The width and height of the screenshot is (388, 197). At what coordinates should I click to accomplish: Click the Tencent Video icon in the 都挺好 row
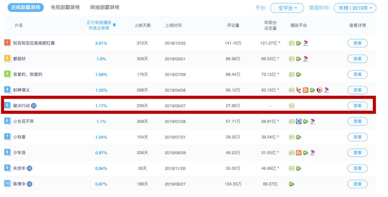pos(299,59)
